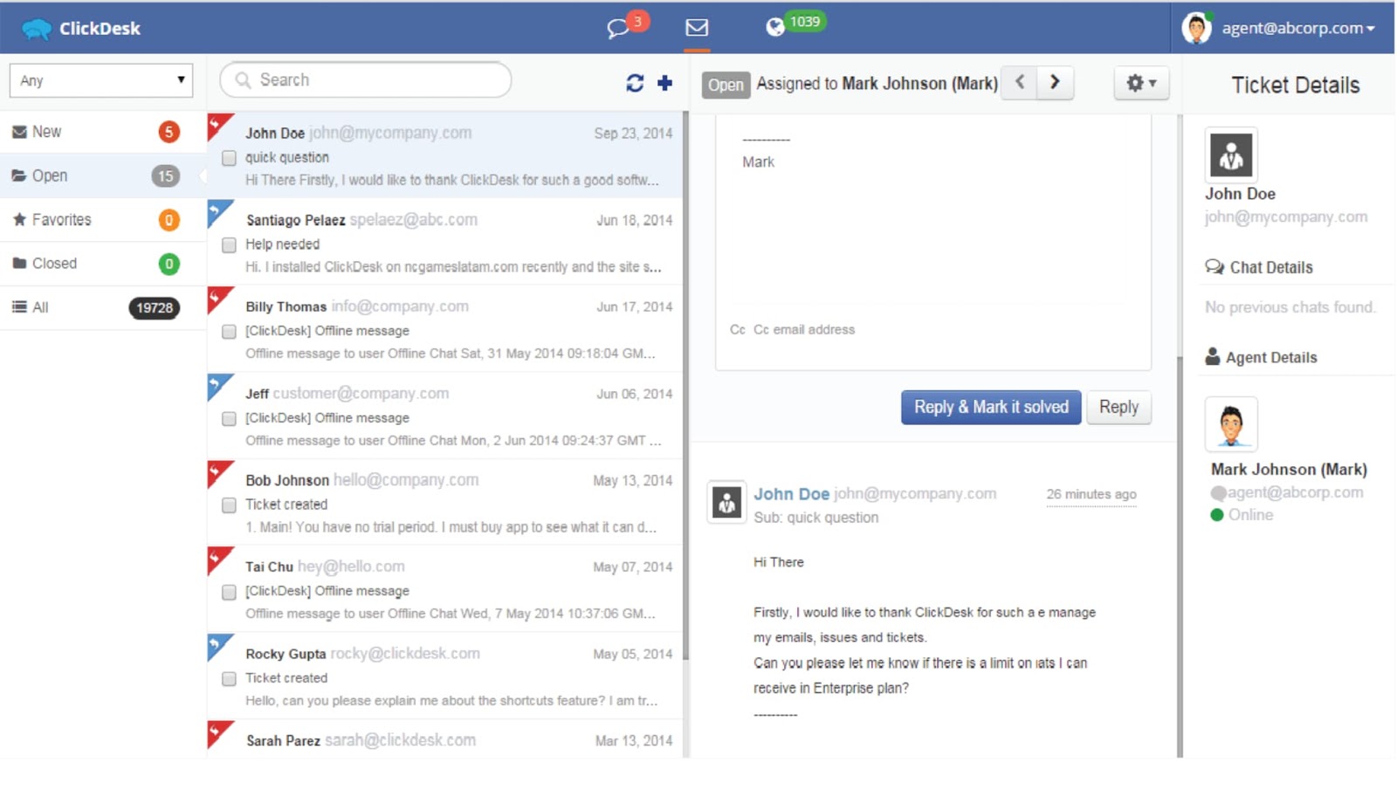1397x790 pixels.
Task: Open the Open tickets folder
Action: pos(103,175)
